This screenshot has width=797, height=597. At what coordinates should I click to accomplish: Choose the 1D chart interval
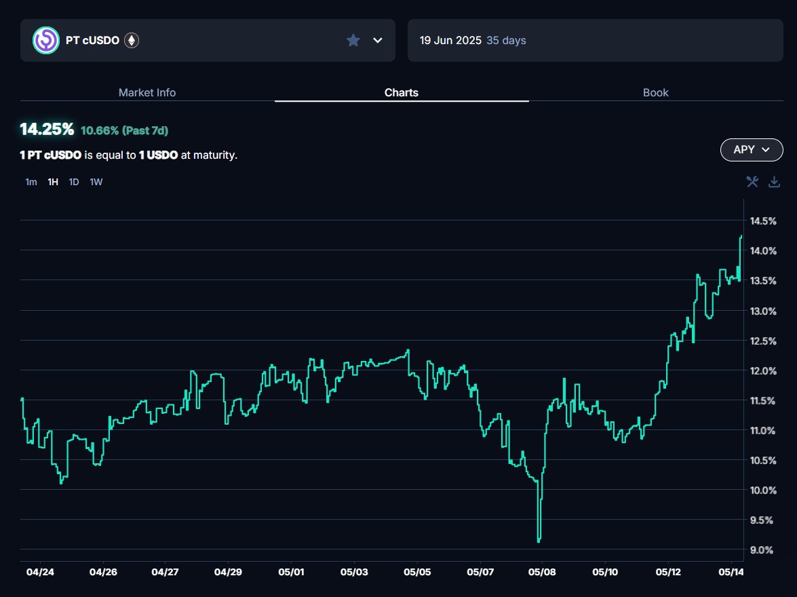[x=74, y=182]
